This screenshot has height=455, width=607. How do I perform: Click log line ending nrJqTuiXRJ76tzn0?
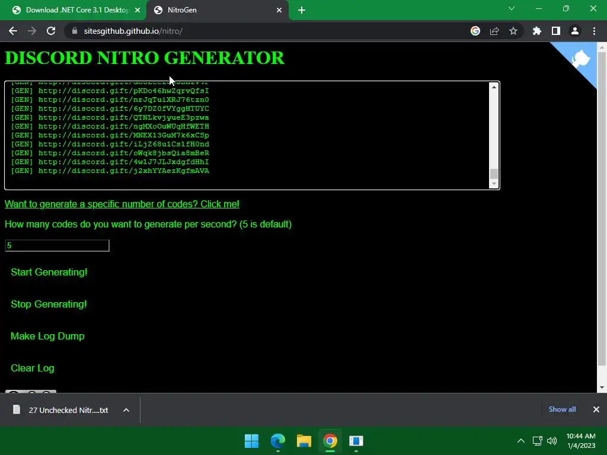click(110, 100)
